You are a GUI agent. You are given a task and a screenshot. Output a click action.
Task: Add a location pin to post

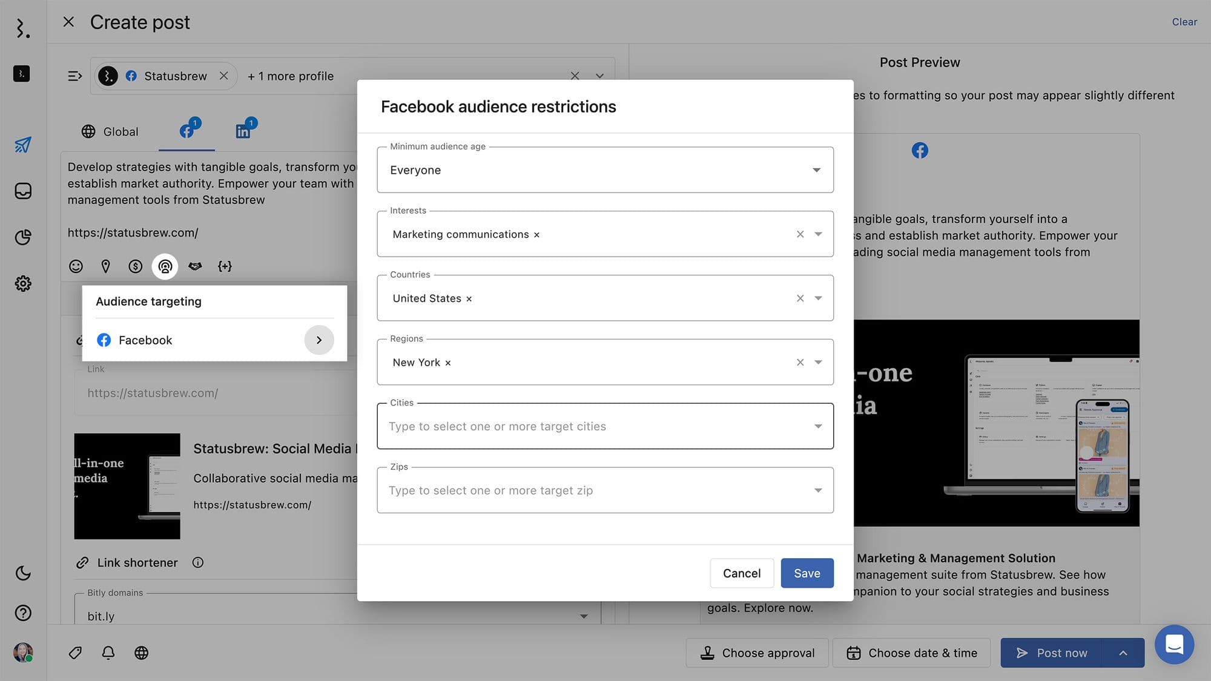[105, 266]
